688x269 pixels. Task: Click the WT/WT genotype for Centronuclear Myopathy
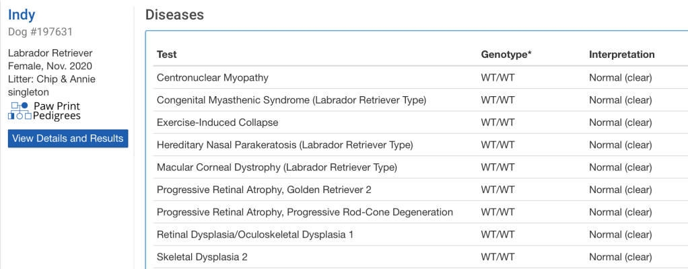(497, 77)
